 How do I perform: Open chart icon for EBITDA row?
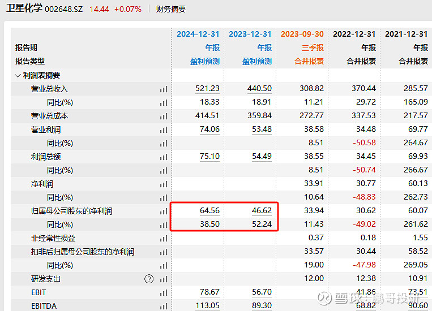coord(164,306)
